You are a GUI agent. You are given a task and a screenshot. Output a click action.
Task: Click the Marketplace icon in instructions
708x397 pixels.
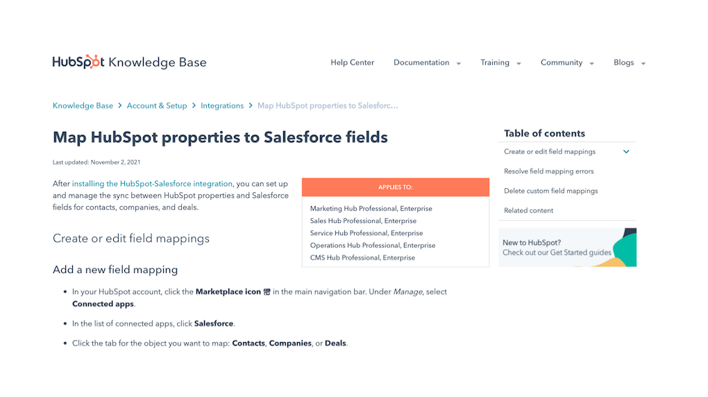267,292
